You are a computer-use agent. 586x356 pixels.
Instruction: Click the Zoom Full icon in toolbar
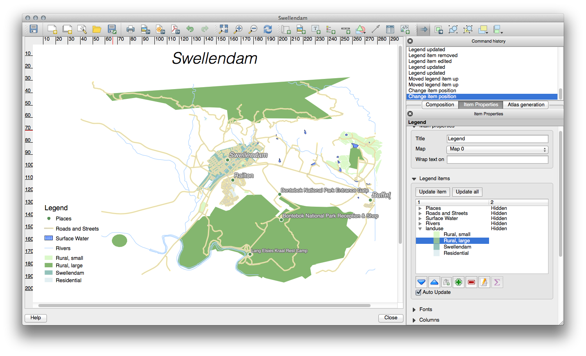click(x=223, y=29)
